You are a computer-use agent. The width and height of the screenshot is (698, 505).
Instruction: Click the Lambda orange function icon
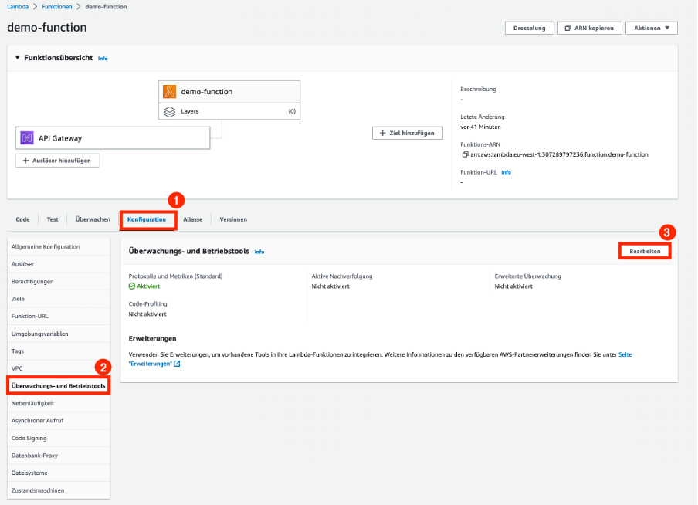[x=169, y=92]
